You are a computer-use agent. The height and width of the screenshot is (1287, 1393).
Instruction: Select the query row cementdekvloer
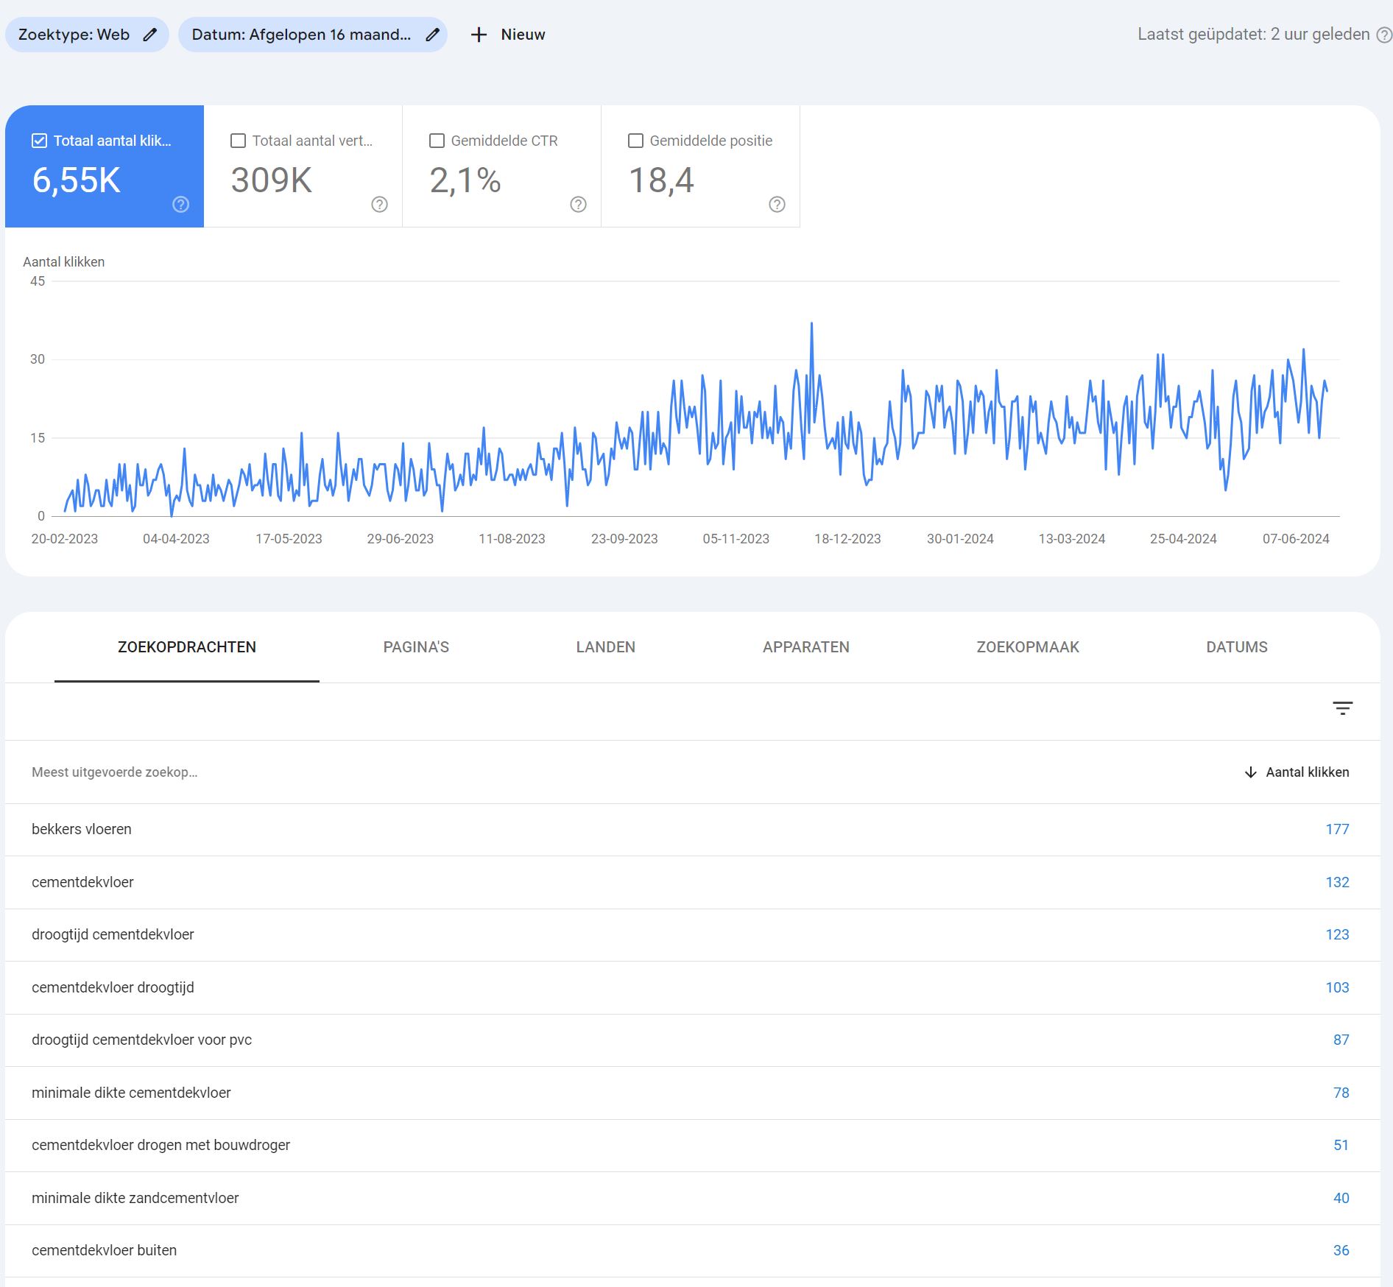tap(692, 882)
